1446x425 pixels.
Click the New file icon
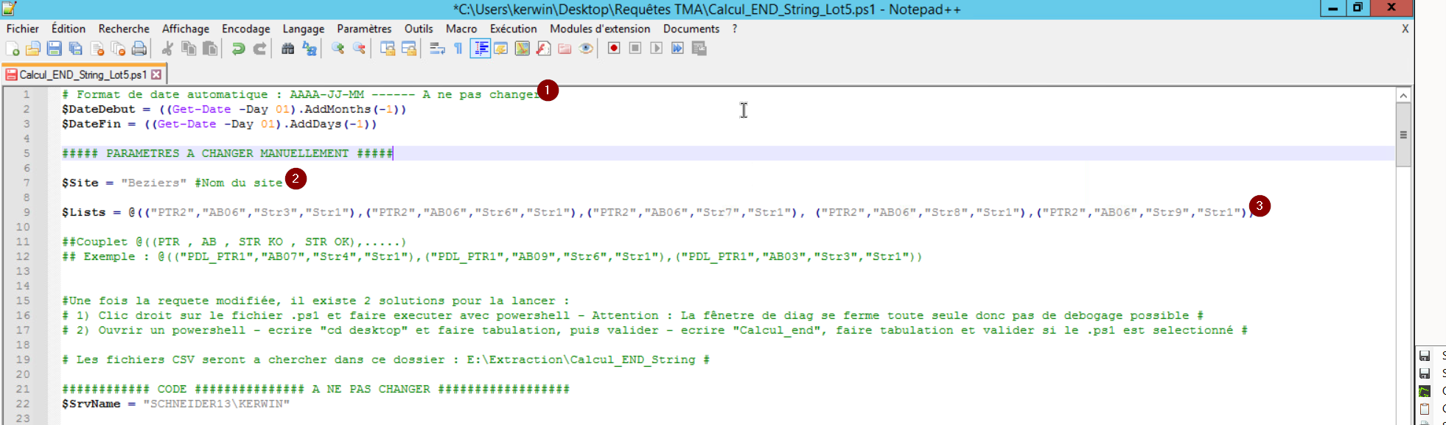[13, 49]
